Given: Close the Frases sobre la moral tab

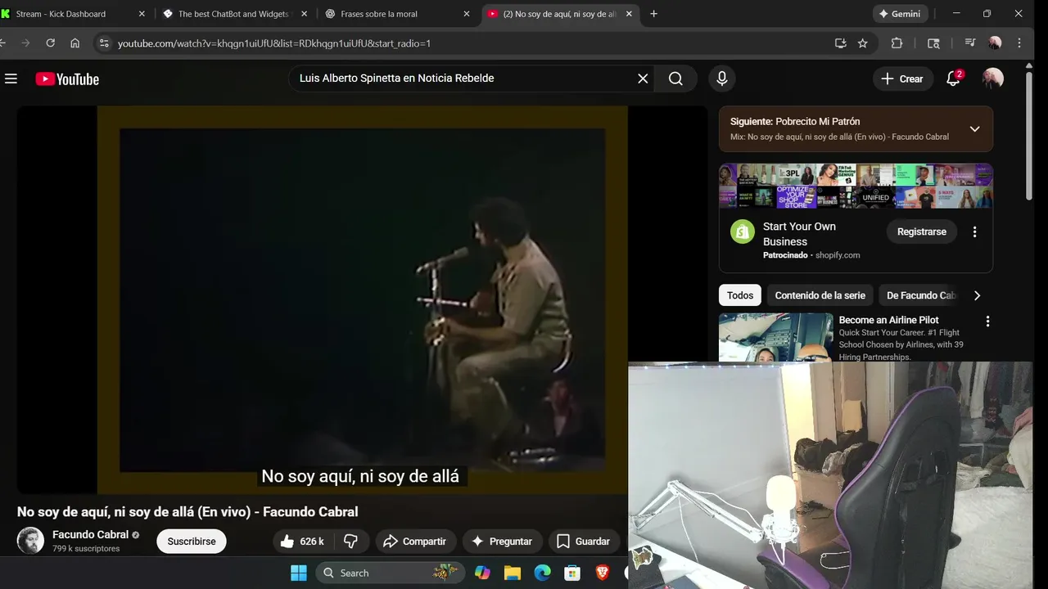Looking at the screenshot, I should tap(467, 14).
